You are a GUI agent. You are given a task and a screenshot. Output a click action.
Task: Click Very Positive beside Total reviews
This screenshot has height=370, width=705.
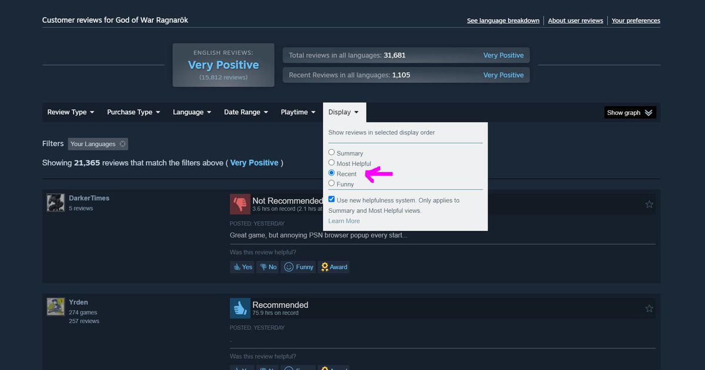(x=503, y=55)
